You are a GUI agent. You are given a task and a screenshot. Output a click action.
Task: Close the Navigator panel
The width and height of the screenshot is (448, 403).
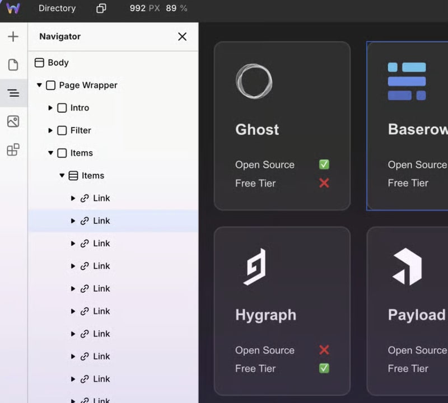tap(182, 36)
